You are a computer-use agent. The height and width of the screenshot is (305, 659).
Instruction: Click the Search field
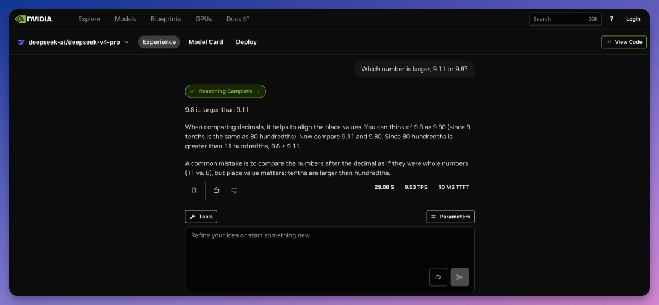558,19
